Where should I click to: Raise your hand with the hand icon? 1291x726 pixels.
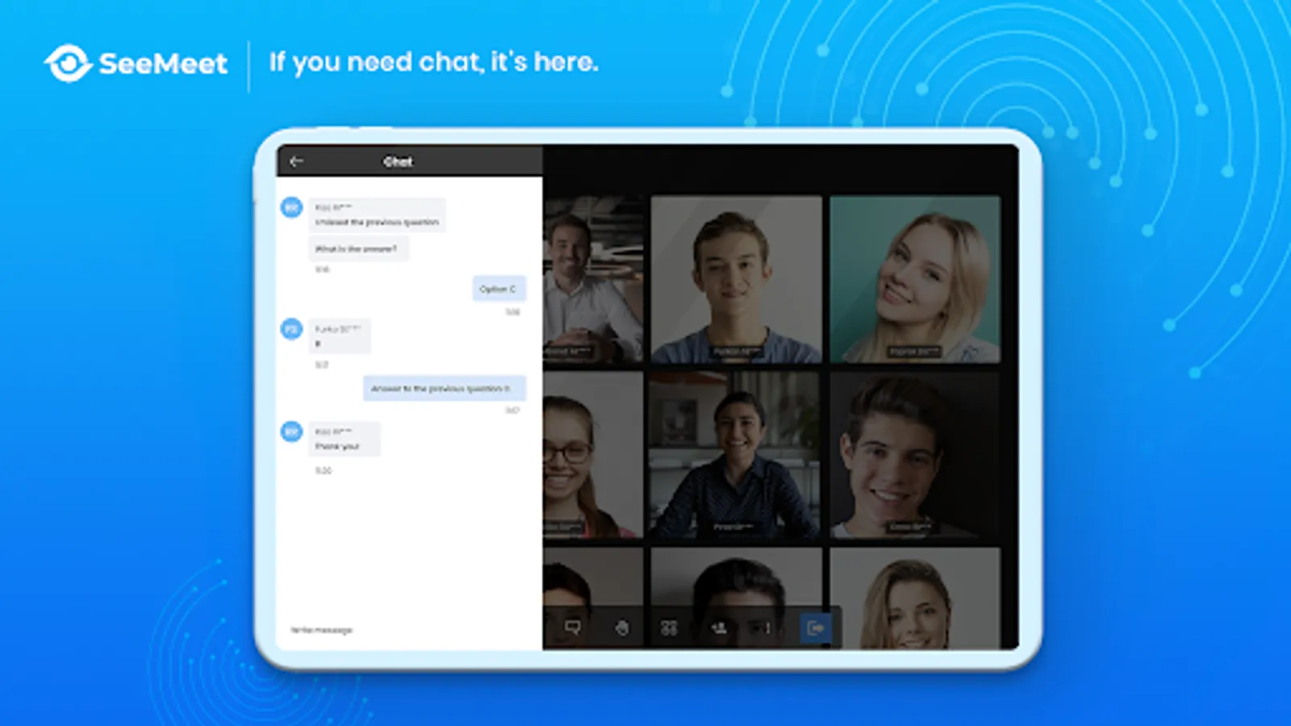tap(621, 628)
